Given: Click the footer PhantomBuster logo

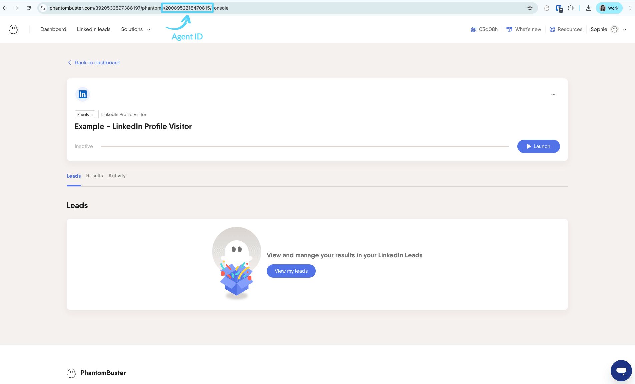Looking at the screenshot, I should pos(96,373).
